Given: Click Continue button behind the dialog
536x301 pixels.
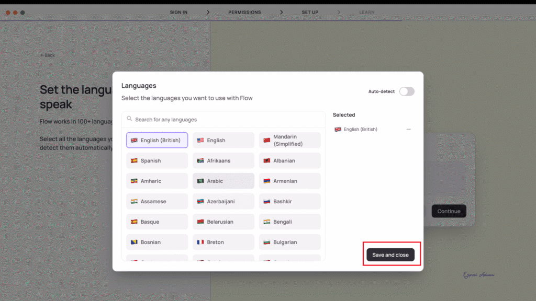Looking at the screenshot, I should pyautogui.click(x=449, y=211).
